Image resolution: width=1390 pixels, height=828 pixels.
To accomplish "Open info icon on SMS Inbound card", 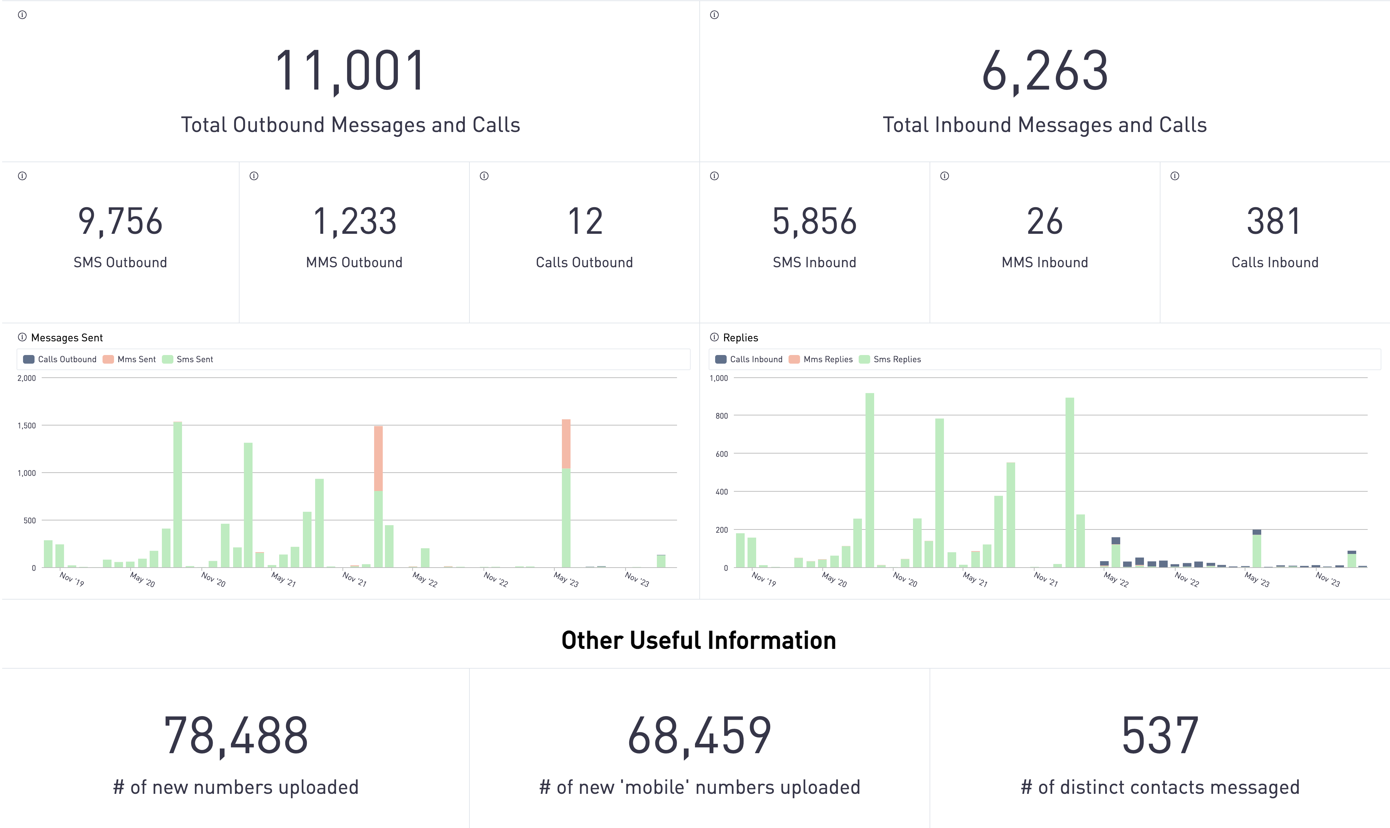I will coord(714,176).
